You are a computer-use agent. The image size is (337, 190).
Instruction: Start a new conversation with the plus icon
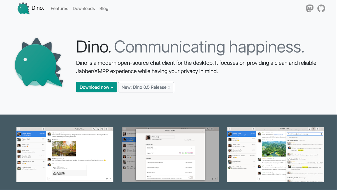(19, 129)
